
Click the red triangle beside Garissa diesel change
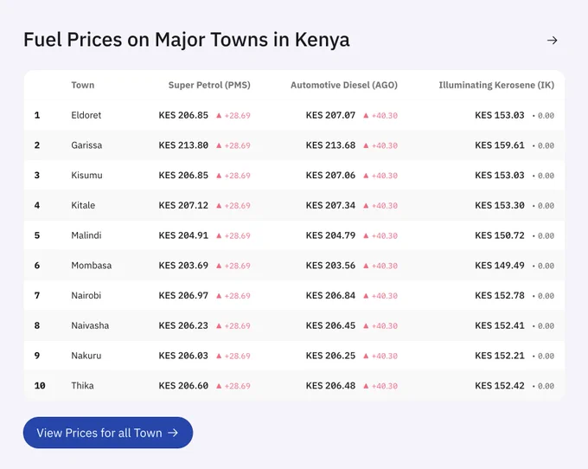(366, 145)
